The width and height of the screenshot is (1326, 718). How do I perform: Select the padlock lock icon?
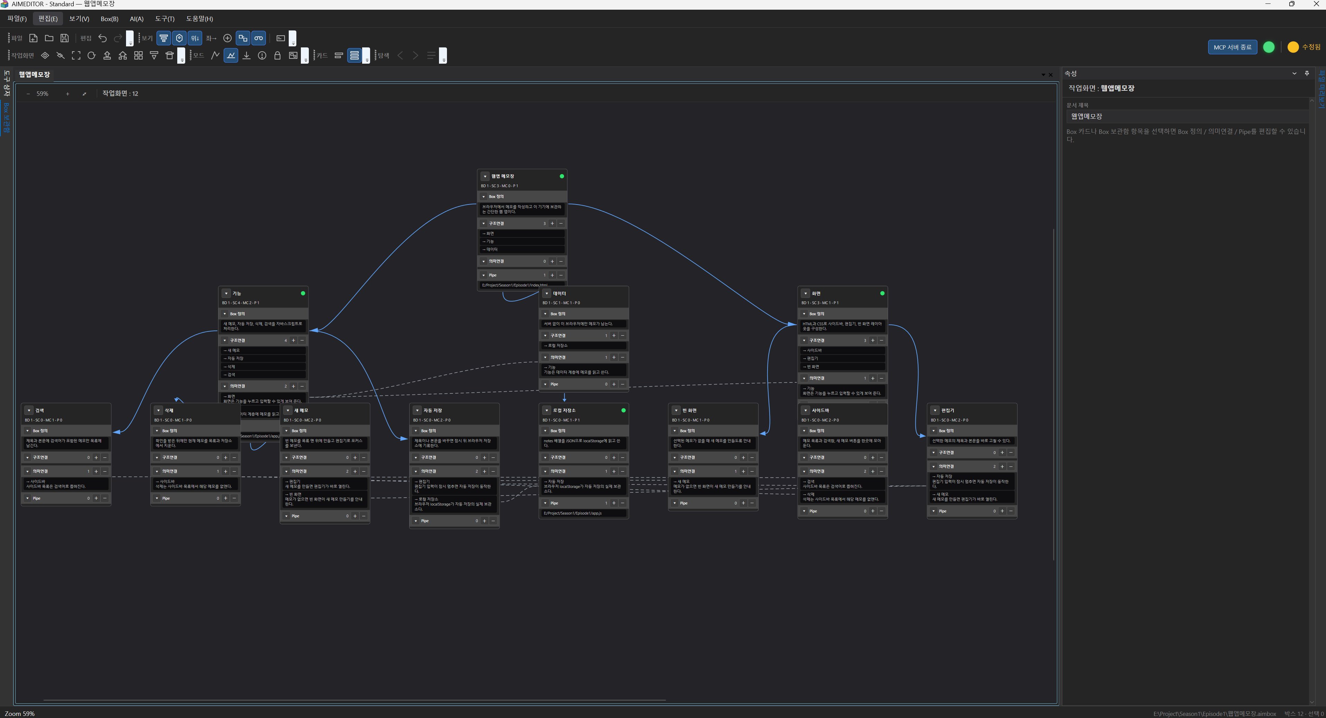277,56
